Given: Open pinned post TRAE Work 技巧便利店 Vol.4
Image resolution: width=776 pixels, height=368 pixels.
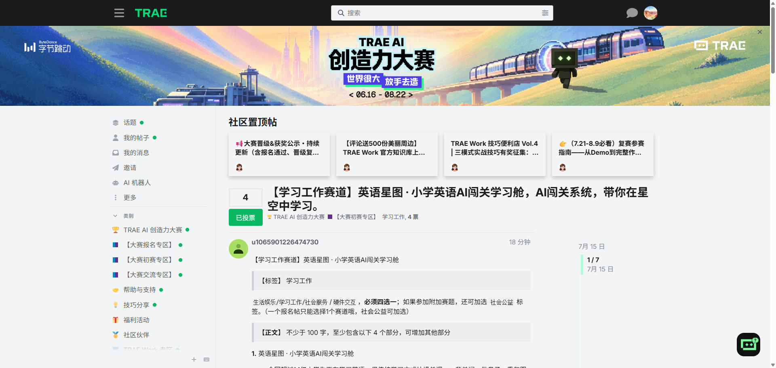Looking at the screenshot, I should 495,154.
